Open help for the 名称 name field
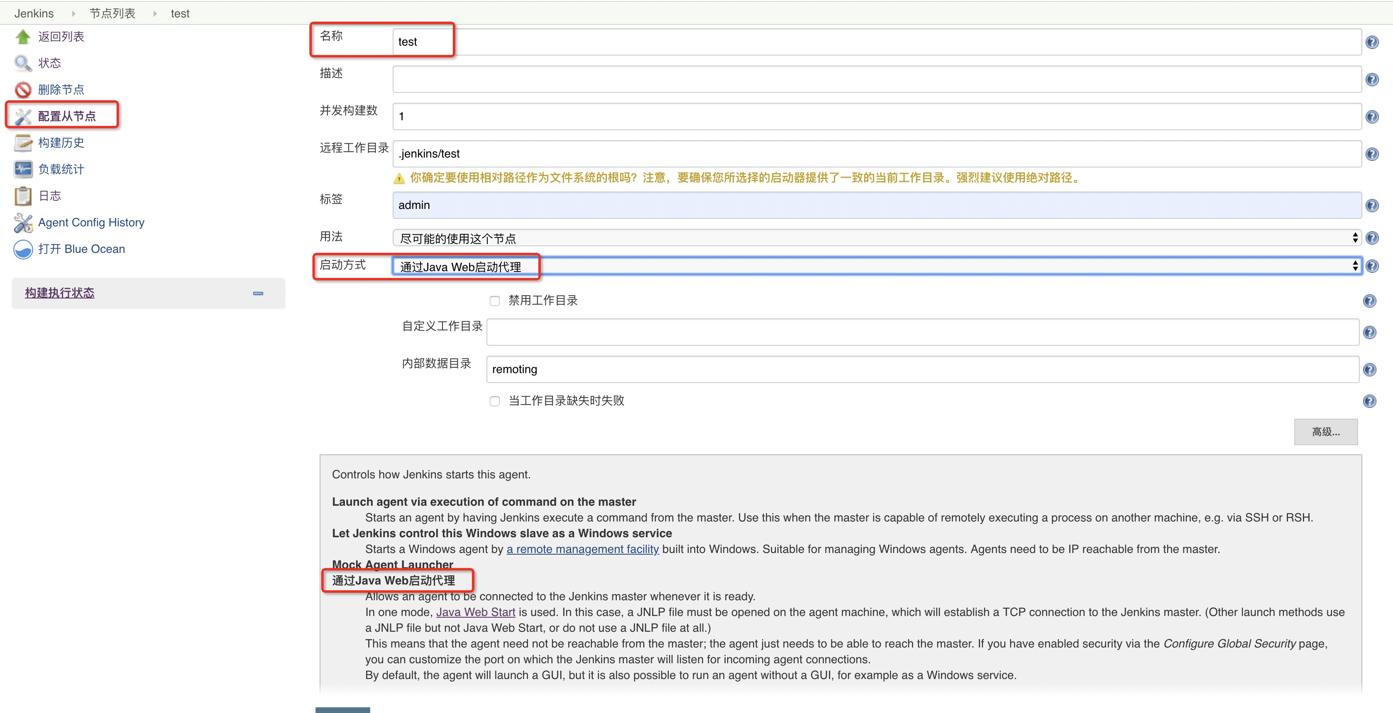 coord(1371,42)
